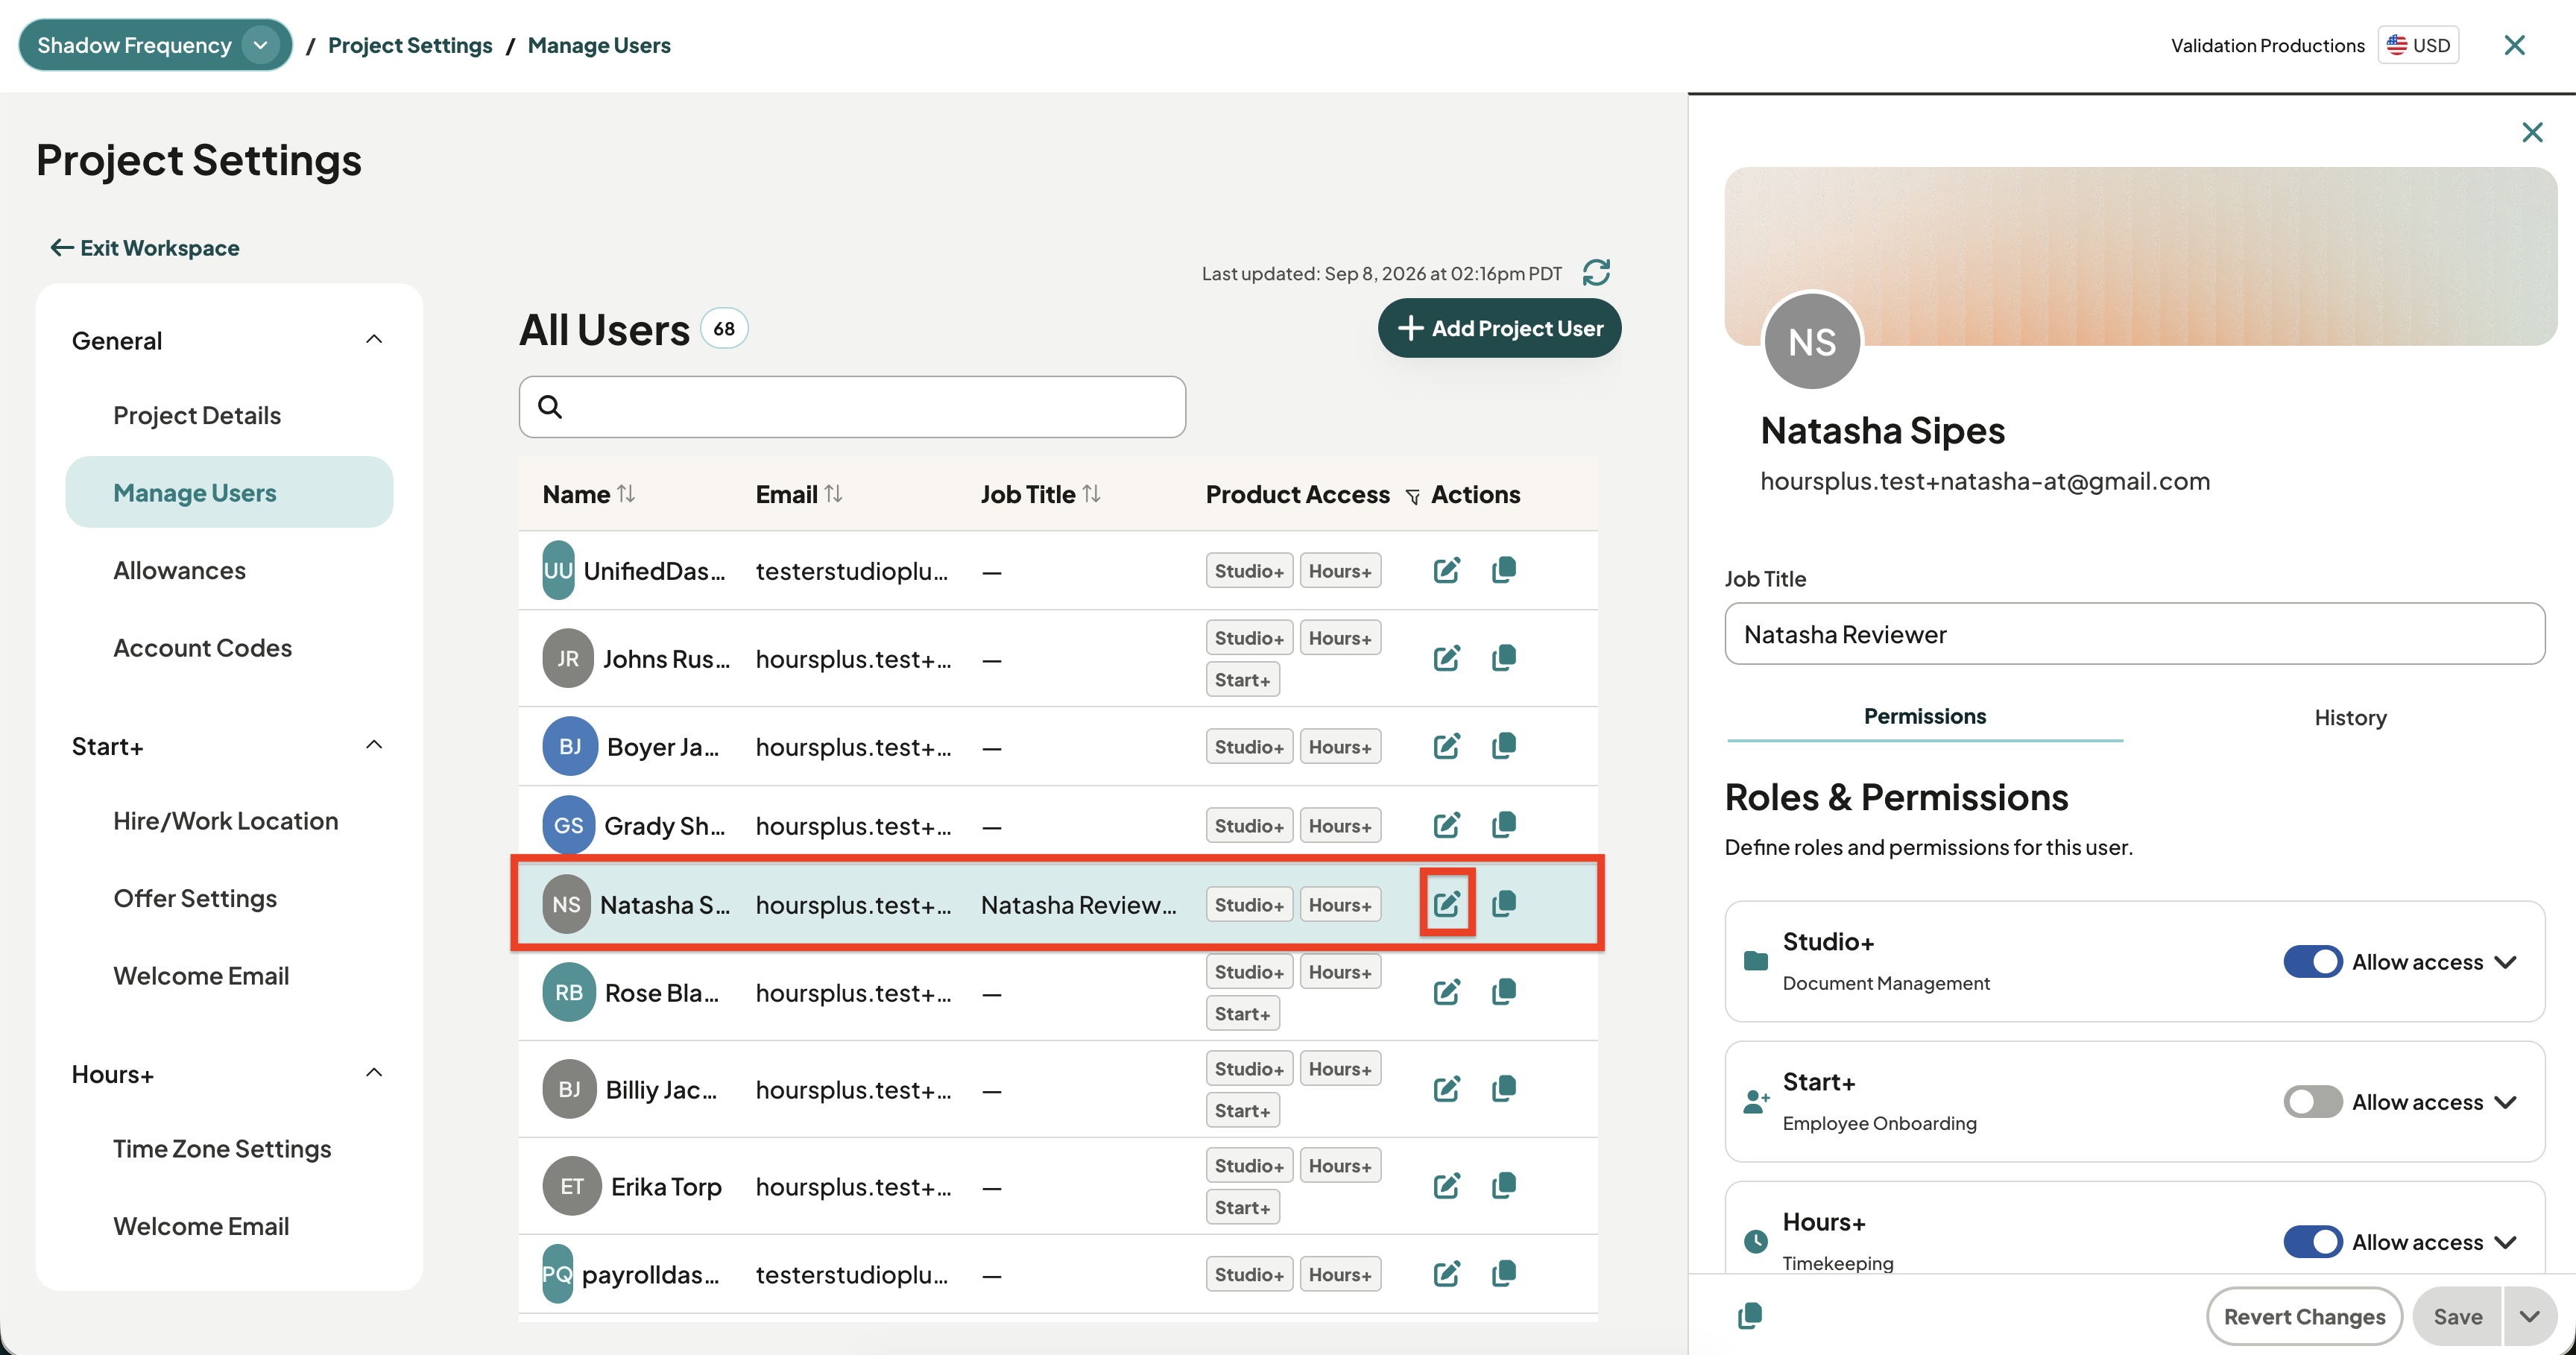Click Product Access filter icon
The width and height of the screenshot is (2576, 1355).
coord(1412,496)
